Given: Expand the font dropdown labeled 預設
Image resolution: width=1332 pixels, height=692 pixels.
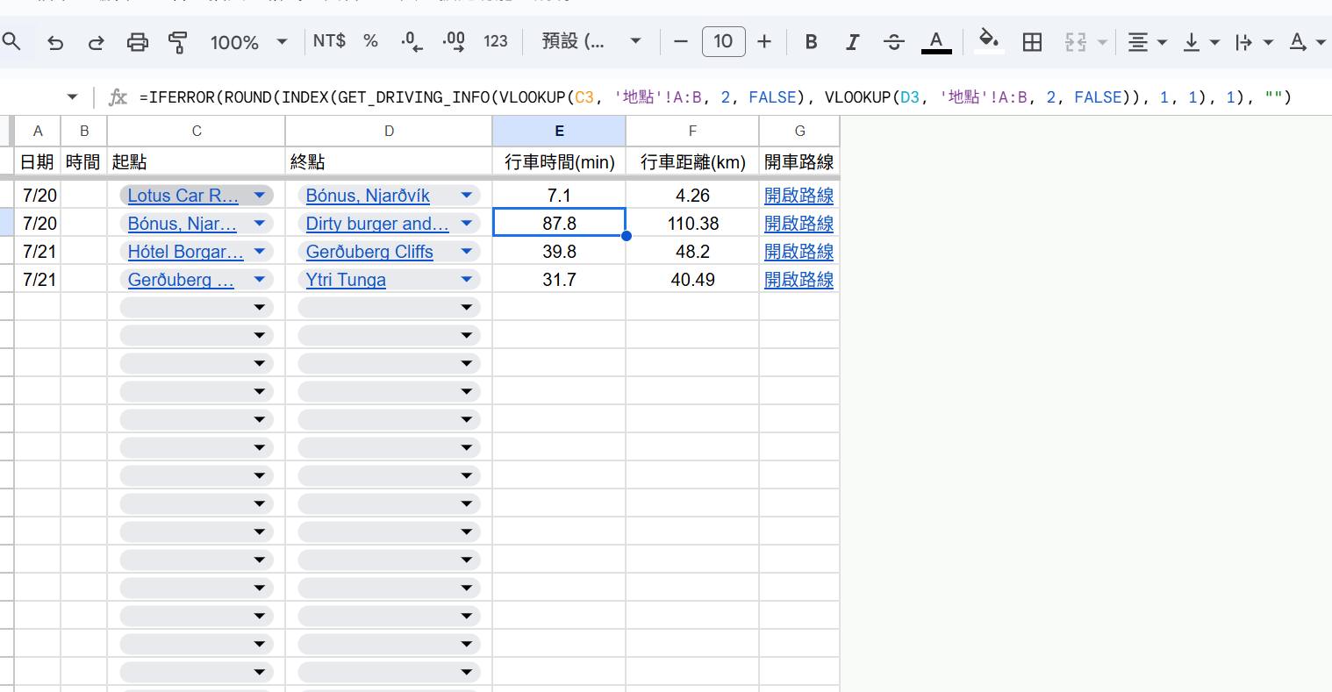Looking at the screenshot, I should pyautogui.click(x=591, y=41).
